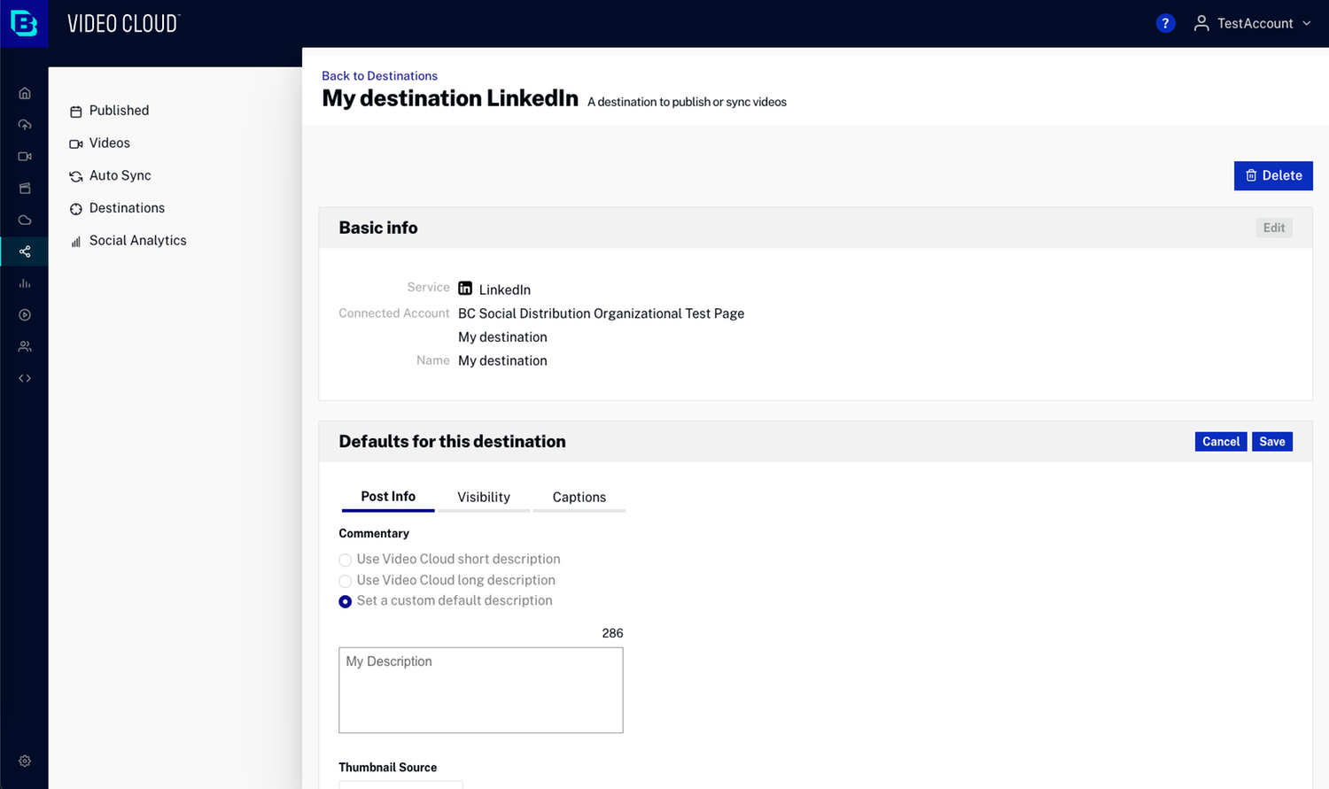Open the Home icon in the sidebar
Screen dimensions: 1329x789
click(x=25, y=94)
